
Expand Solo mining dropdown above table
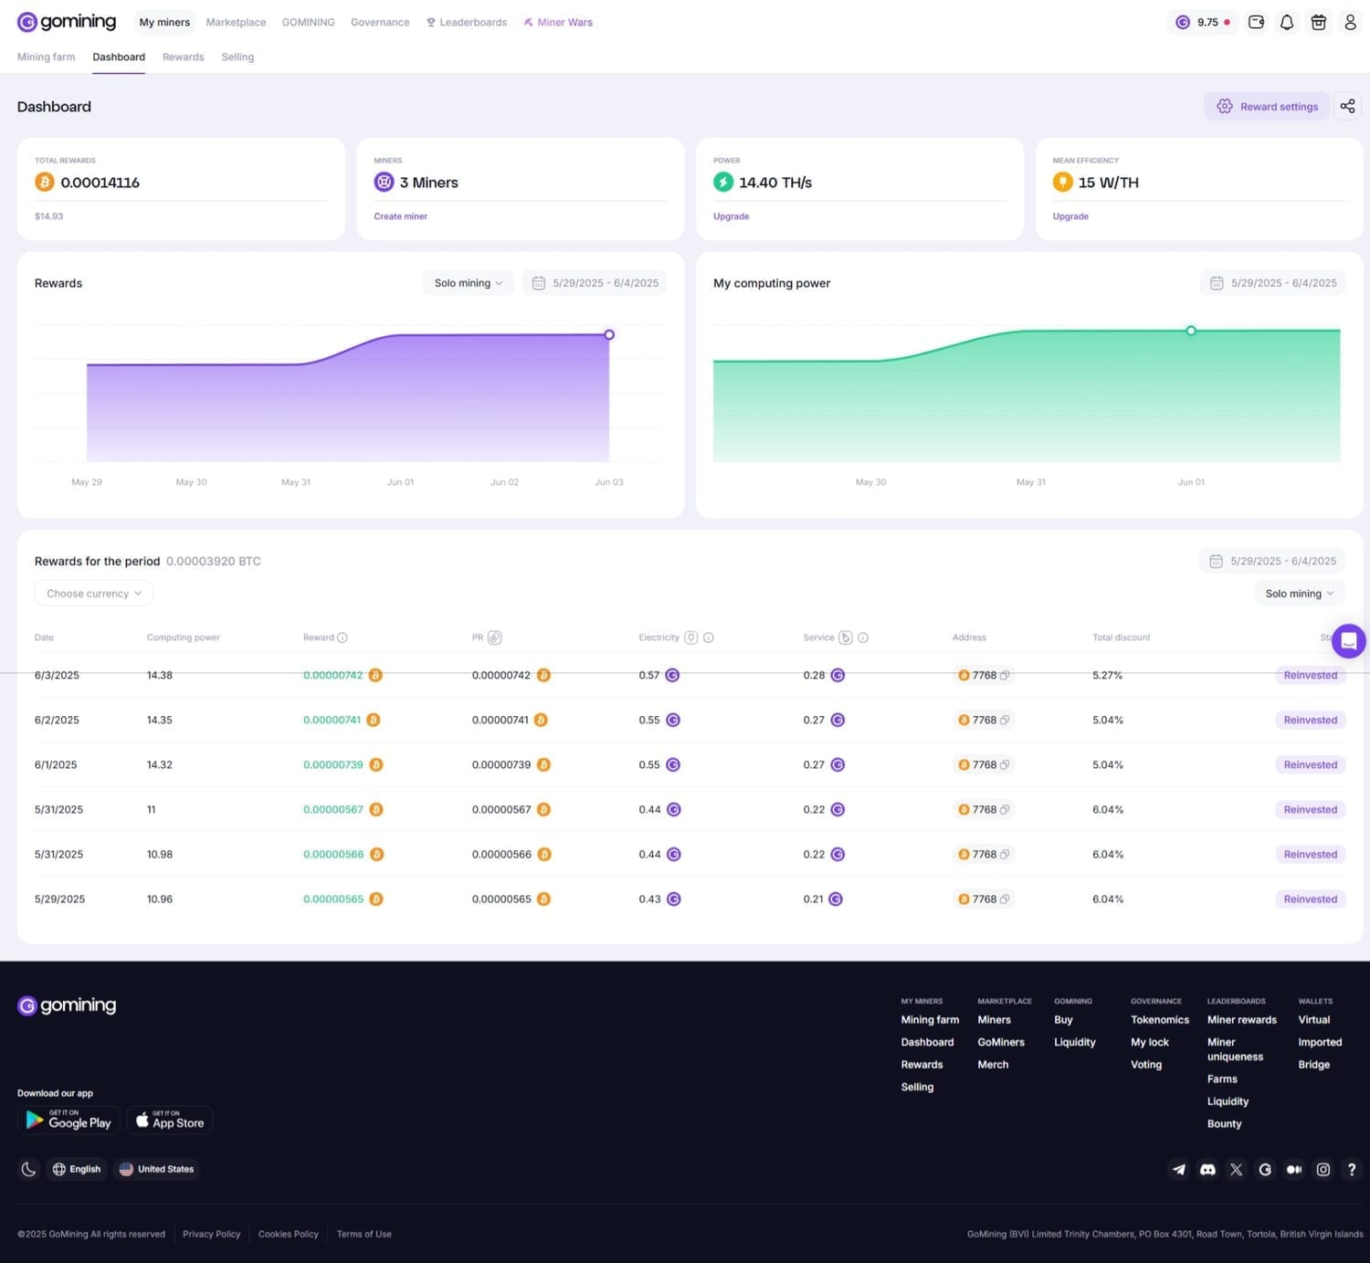point(1300,594)
